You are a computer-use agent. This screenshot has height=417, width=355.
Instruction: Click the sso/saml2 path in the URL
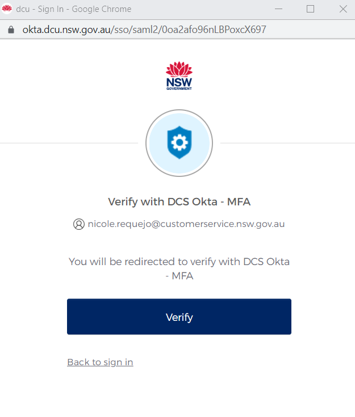coord(136,30)
